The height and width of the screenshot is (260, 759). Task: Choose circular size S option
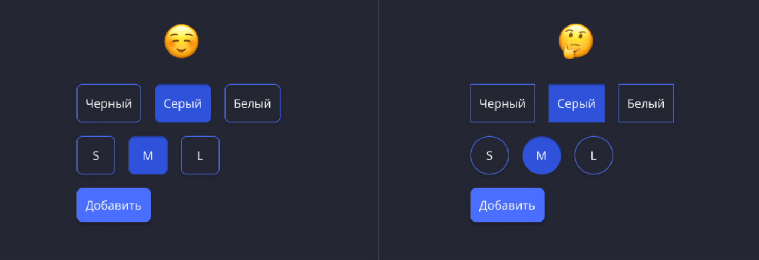click(490, 155)
